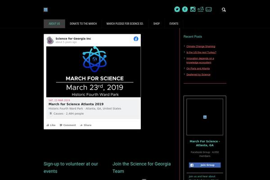Image resolution: width=270 pixels, height=180 pixels.
Task: Click 'Sign-up to volunteer at our events' heading
Action: (x=71, y=167)
